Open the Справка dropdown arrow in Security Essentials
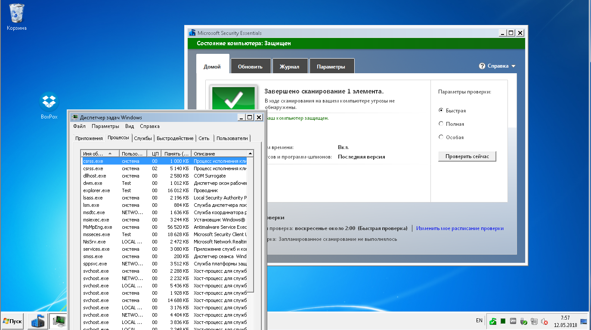 point(513,66)
